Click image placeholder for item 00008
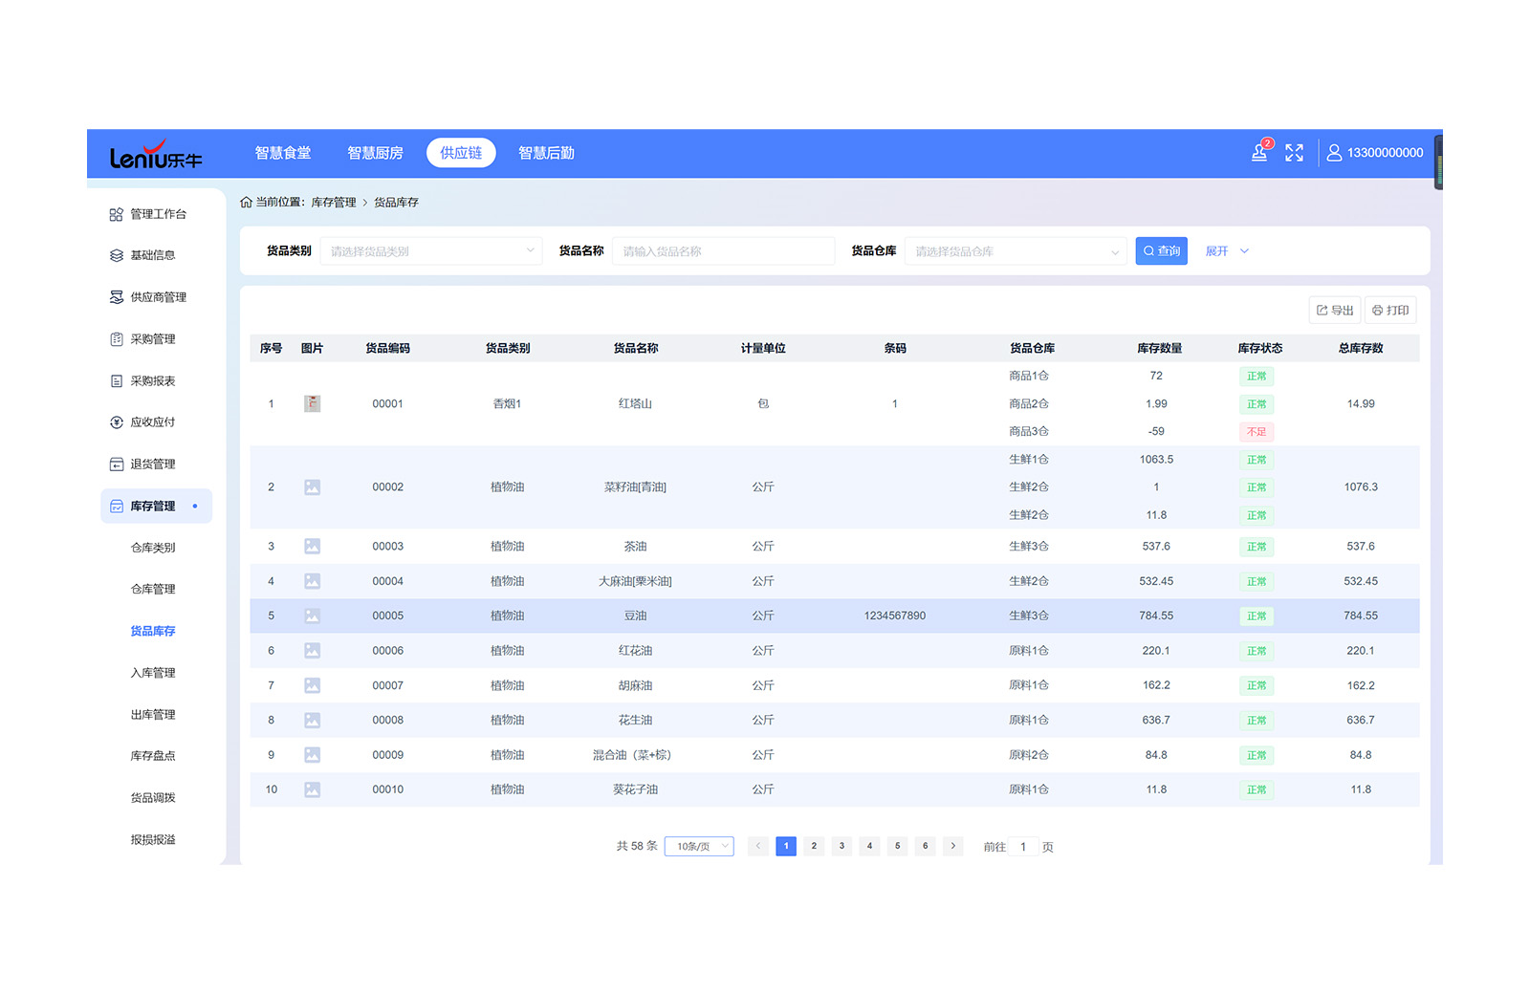The height and width of the screenshot is (994, 1530). coord(312,720)
